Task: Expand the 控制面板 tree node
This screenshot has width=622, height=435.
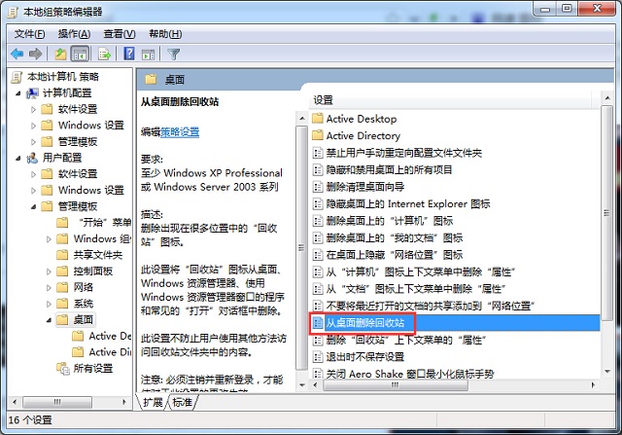Action: pos(50,271)
